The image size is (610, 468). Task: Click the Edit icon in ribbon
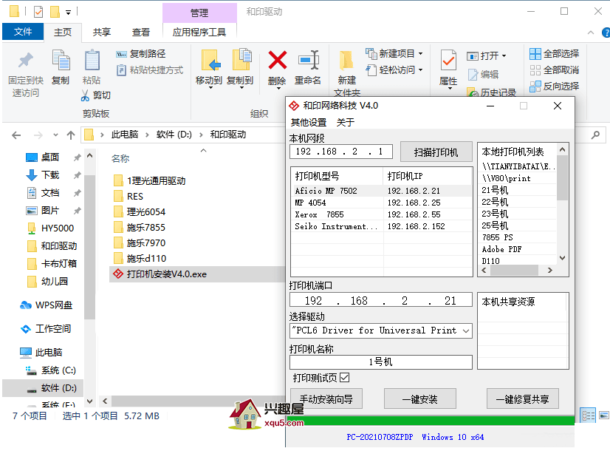click(473, 75)
